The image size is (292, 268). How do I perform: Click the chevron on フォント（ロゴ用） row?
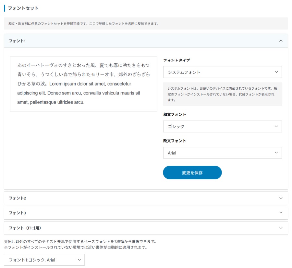pyautogui.click(x=281, y=228)
